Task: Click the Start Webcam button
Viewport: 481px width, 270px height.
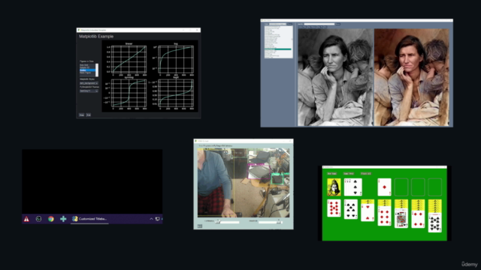Action: click(312, 27)
